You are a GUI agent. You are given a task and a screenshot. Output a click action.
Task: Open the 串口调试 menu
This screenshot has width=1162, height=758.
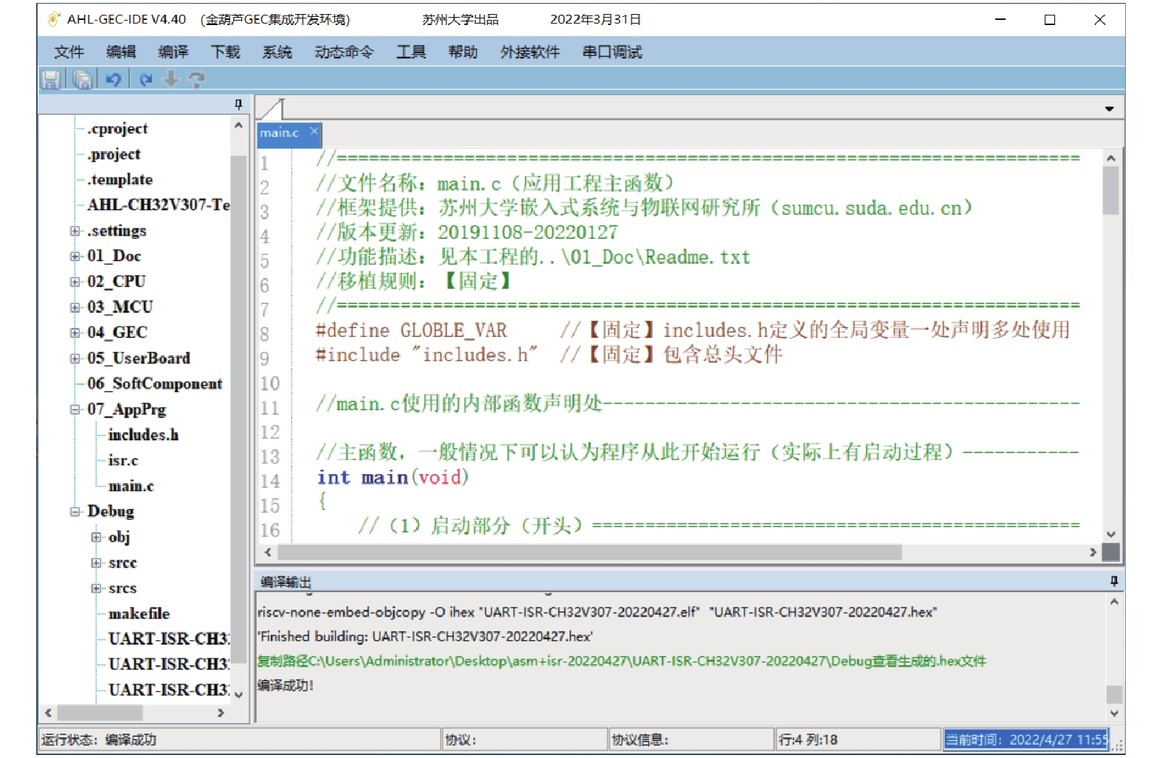tap(612, 52)
